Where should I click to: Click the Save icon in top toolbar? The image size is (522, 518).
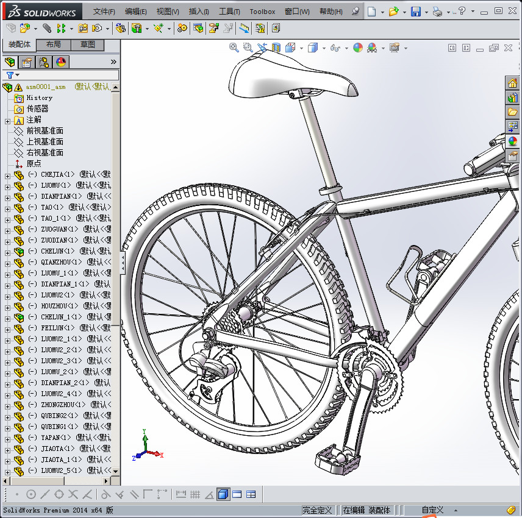click(416, 12)
